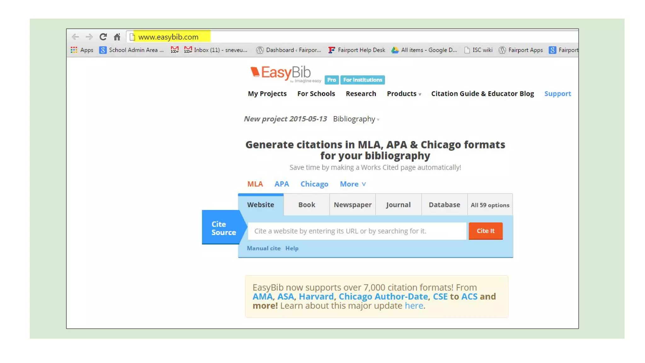
Task: Reload the page with refresh icon
Action: 103,37
